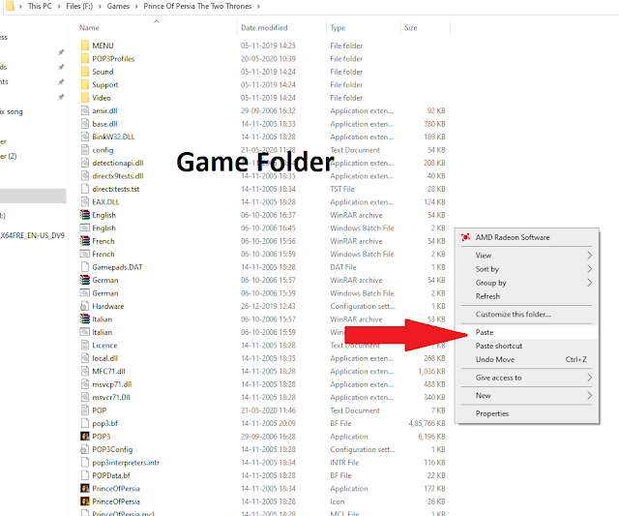Click the French WinRAR archive icon
The height and width of the screenshot is (516, 619).
pos(85,241)
